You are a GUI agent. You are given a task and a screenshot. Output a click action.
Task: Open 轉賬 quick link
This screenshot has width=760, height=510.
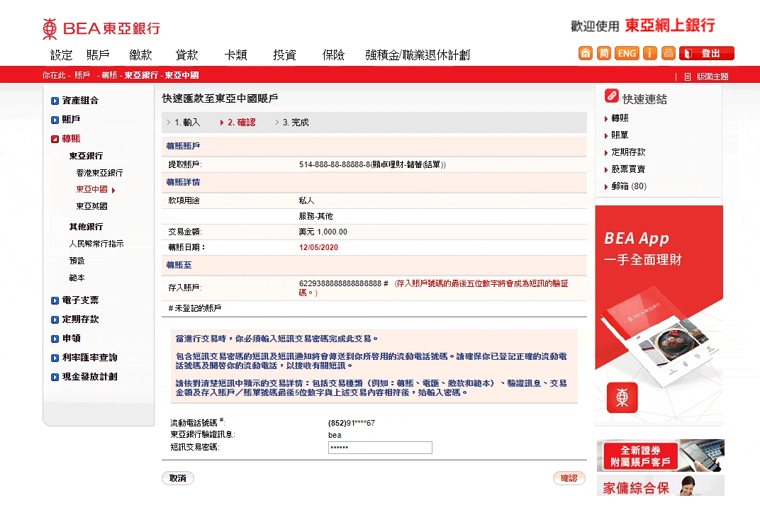point(620,118)
